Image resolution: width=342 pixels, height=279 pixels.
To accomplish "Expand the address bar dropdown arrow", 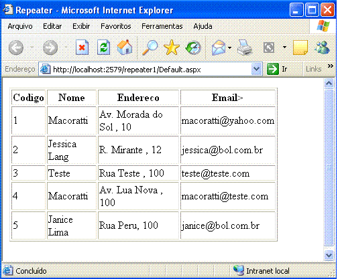I will click(256, 69).
